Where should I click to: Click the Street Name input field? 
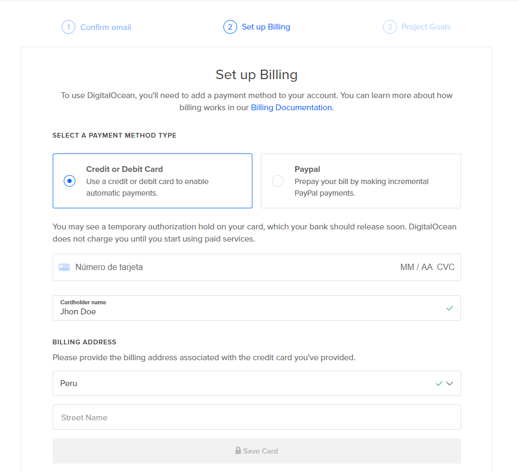(257, 417)
